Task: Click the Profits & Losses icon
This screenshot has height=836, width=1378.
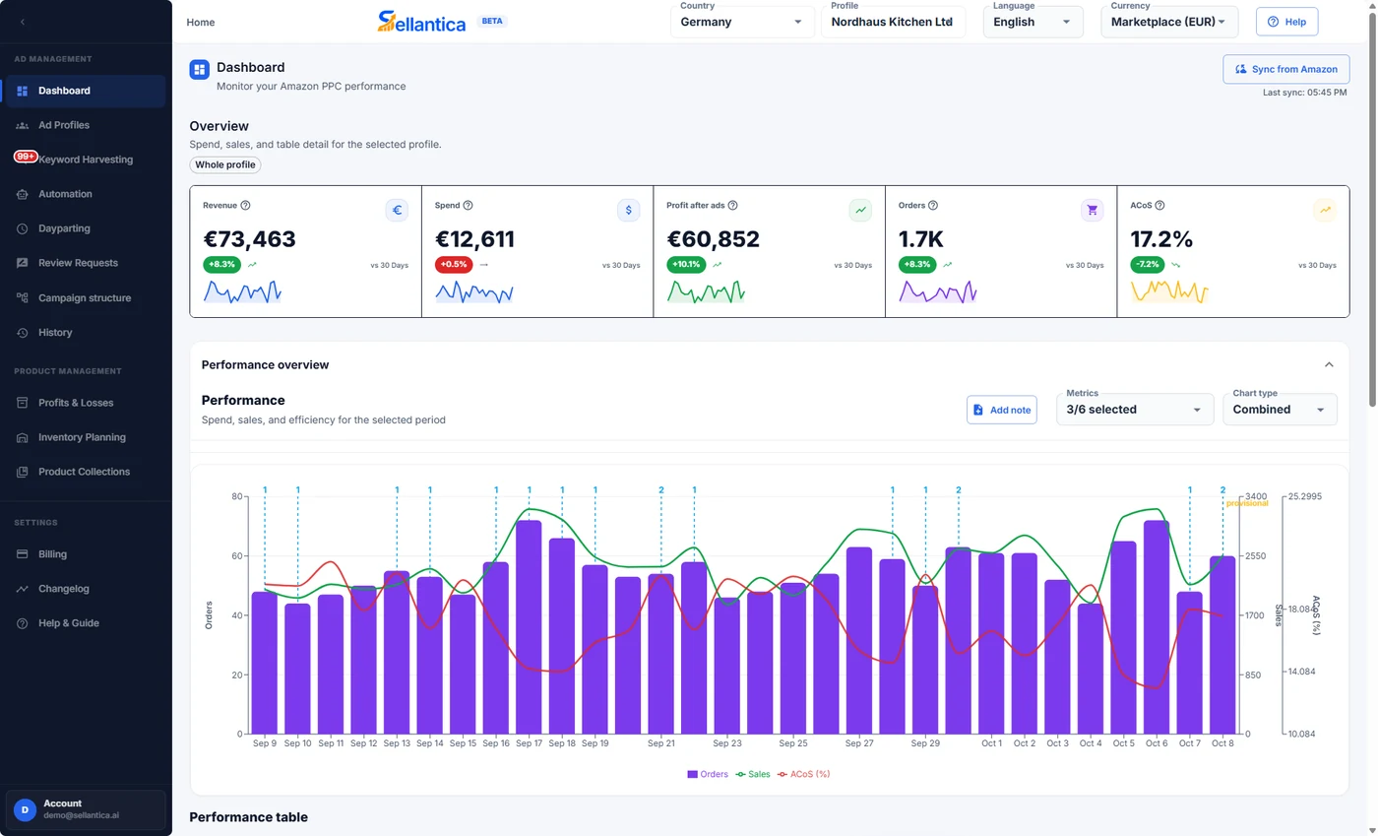Action: [x=23, y=403]
